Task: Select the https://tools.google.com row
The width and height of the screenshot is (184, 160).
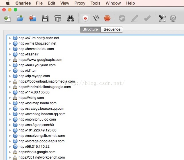Action: 95,152
